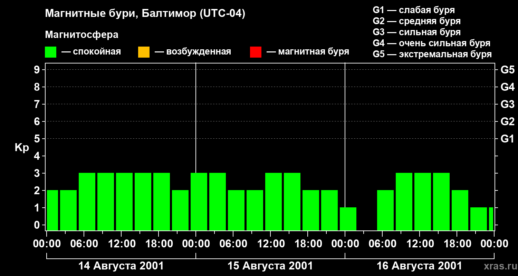This screenshot has height=276, width=518.
Task: Click the '18:00' time label for 14 Августа
Action: (x=159, y=244)
